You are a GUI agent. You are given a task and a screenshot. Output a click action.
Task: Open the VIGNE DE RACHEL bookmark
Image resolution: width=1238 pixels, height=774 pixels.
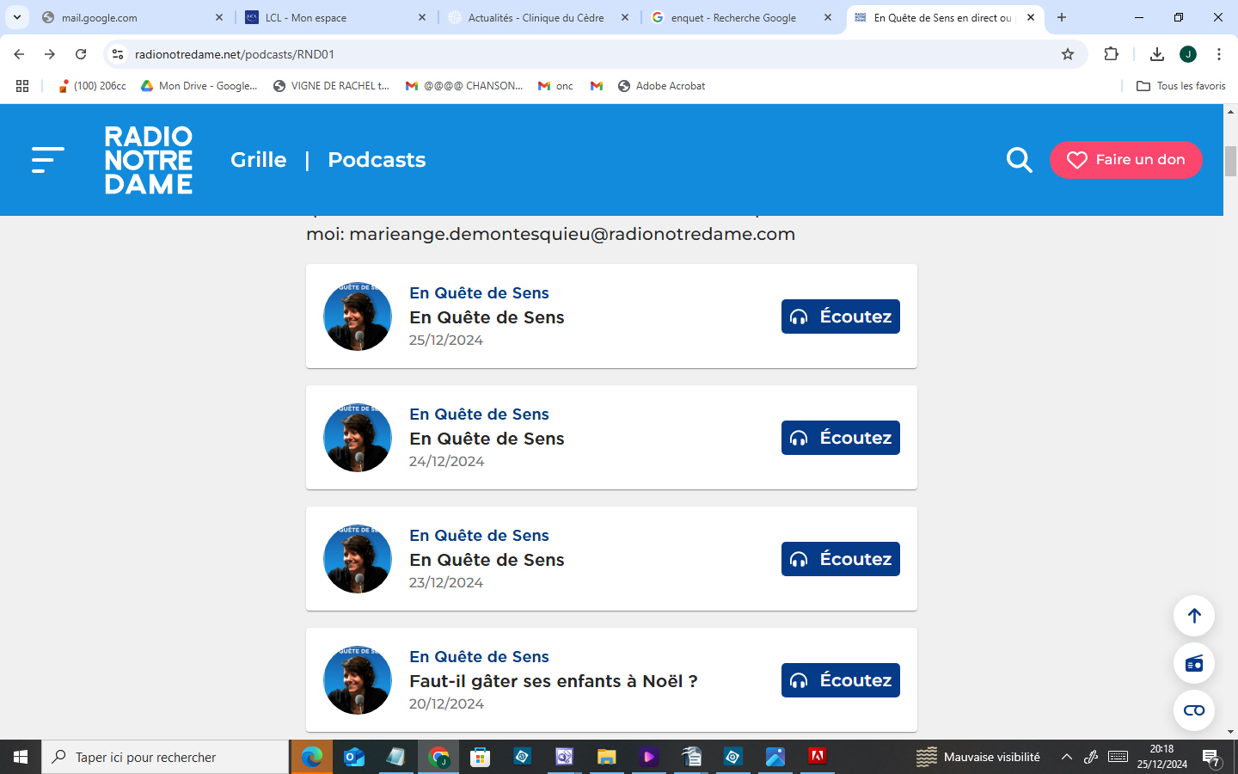[x=331, y=86]
